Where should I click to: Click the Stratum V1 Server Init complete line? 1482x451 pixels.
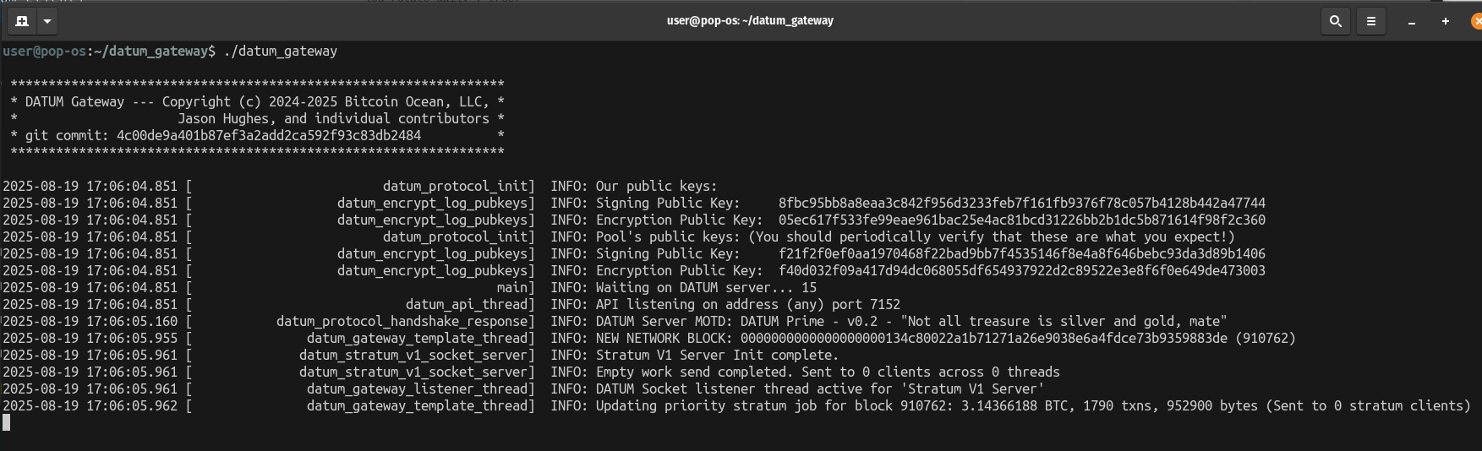coord(717,355)
